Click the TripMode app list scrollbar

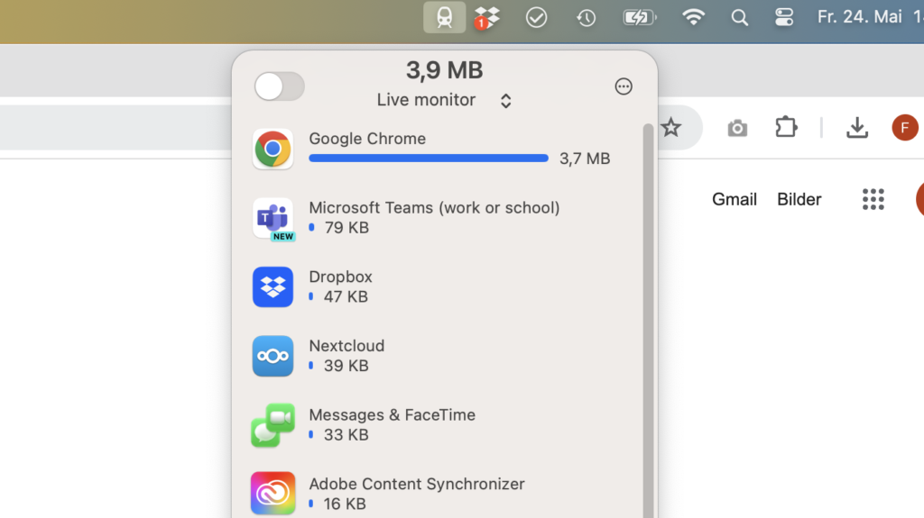point(648,321)
